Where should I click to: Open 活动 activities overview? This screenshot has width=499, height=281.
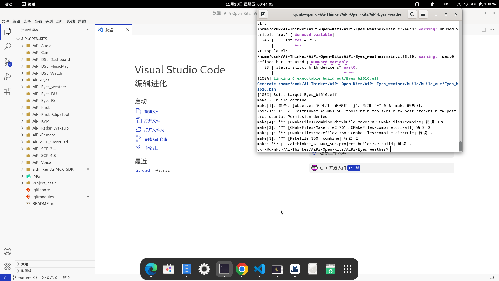click(9, 4)
